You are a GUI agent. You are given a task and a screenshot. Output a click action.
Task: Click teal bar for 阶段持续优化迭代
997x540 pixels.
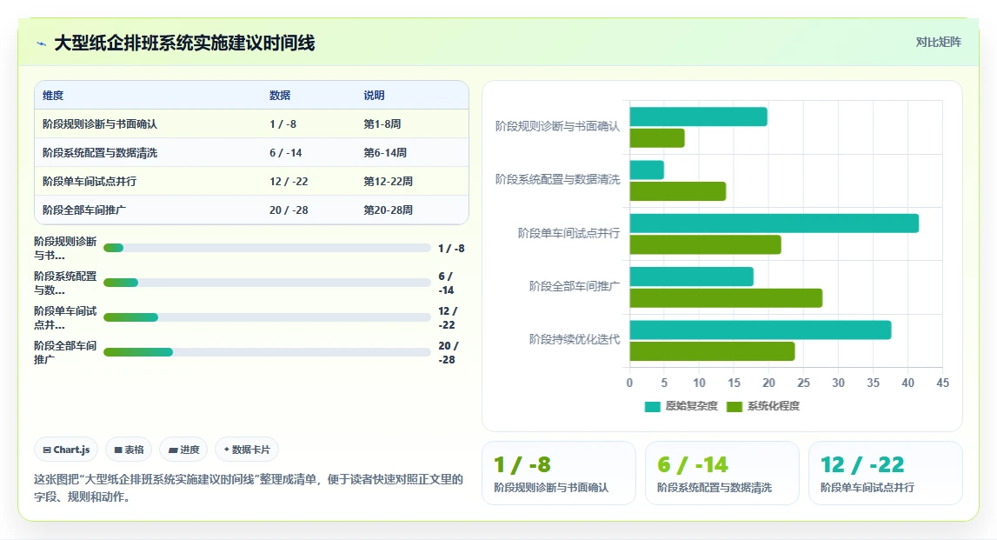click(761, 330)
